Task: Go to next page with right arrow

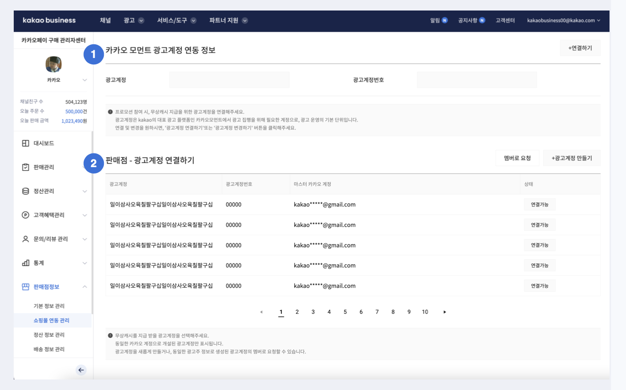Action: pos(445,312)
